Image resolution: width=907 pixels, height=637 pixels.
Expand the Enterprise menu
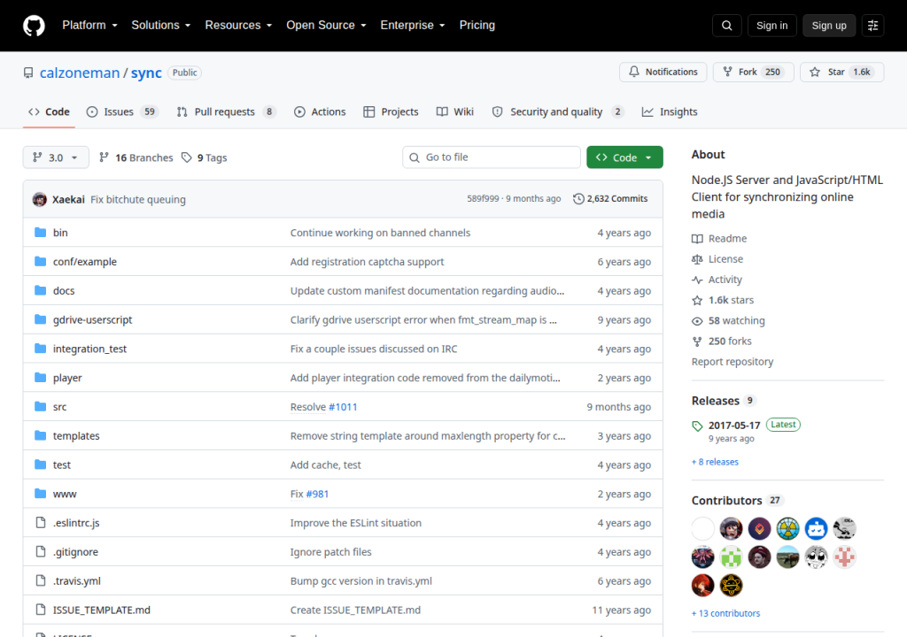pyautogui.click(x=413, y=26)
